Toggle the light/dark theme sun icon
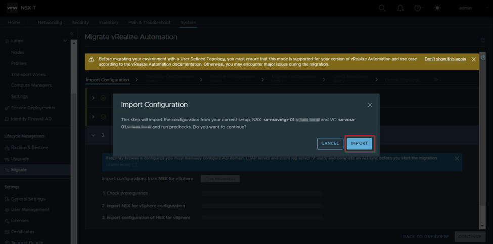Image resolution: width=493 pixels, height=244 pixels. 437,8
